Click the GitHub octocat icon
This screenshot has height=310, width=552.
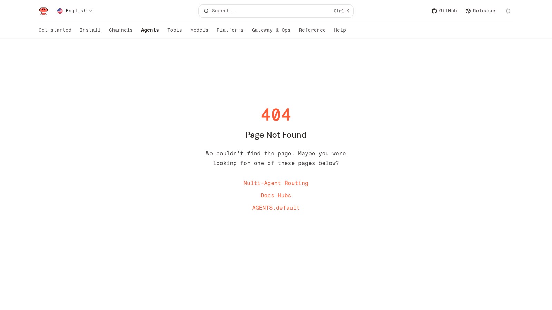(x=434, y=11)
